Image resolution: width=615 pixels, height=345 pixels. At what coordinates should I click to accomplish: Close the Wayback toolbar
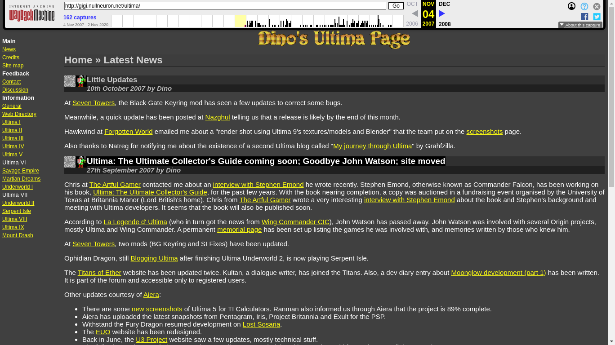[597, 6]
